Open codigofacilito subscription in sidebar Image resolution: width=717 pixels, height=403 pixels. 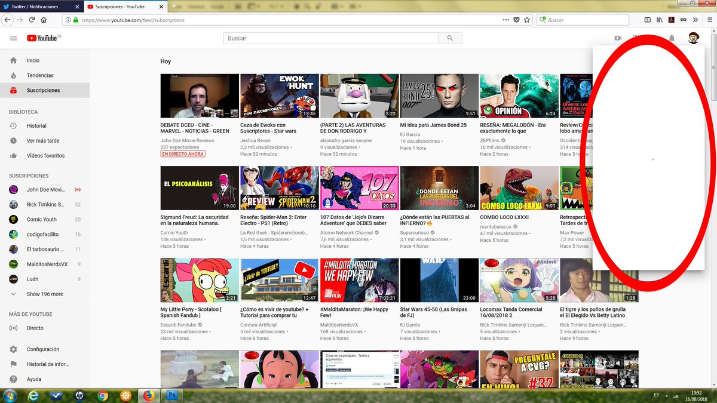[x=45, y=235]
